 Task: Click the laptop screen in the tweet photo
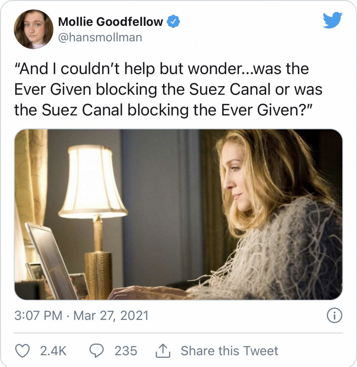51,262
